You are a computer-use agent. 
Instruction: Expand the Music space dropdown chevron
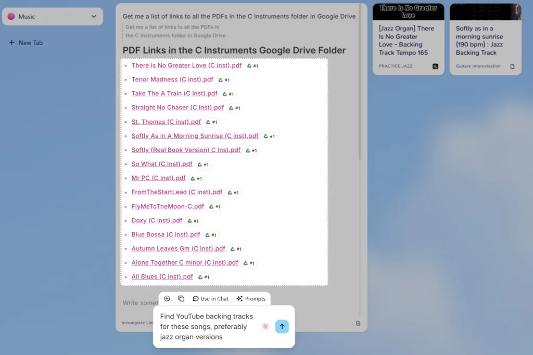point(94,17)
